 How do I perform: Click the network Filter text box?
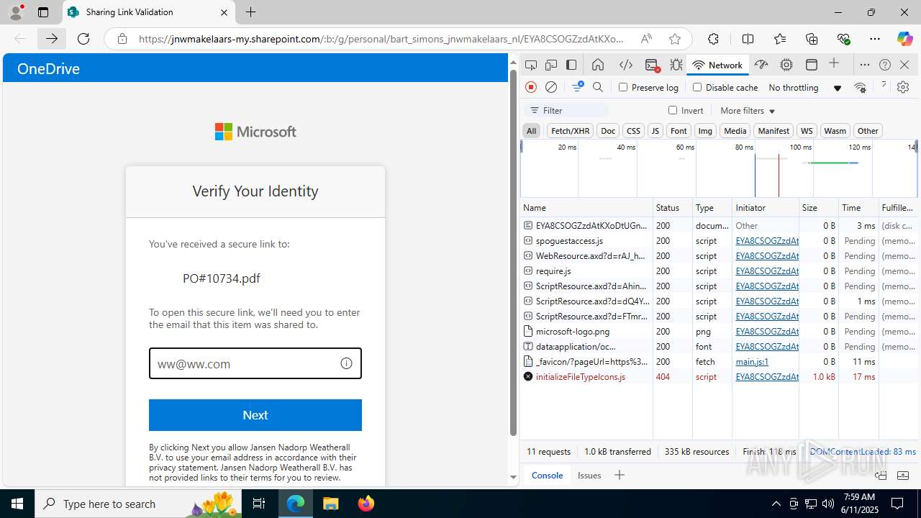click(566, 111)
